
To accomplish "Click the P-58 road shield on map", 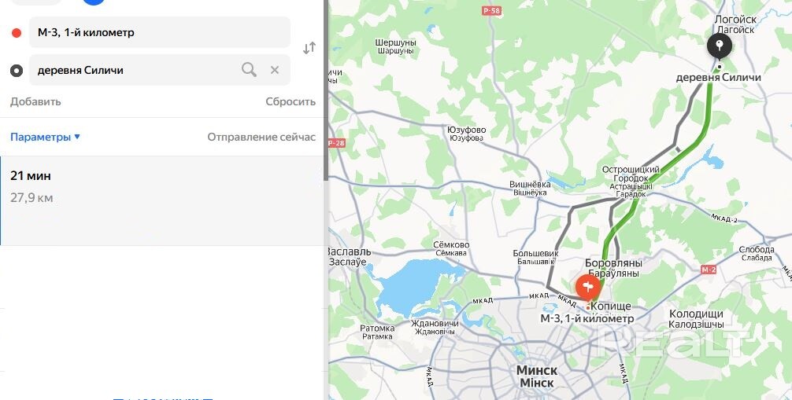I will [491, 10].
